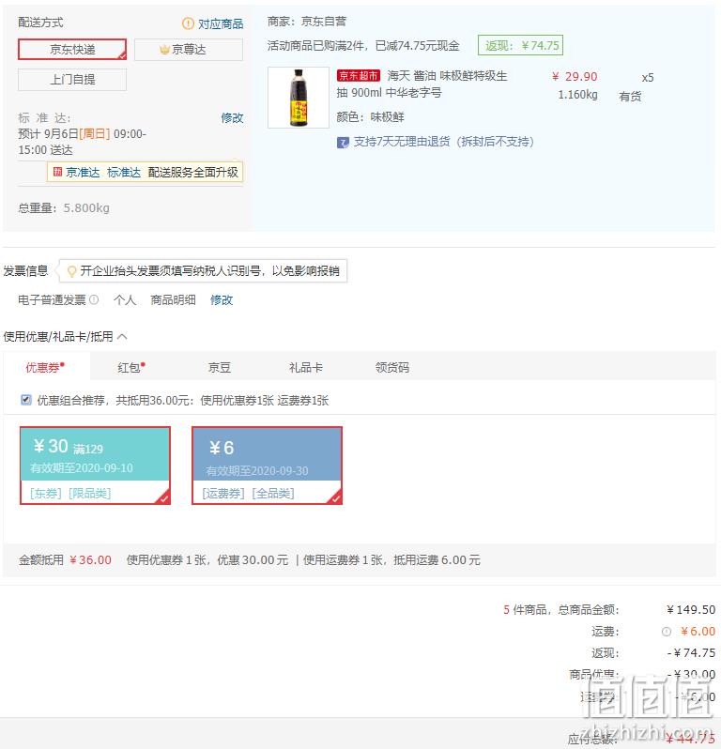
Task: Click the 有货 stock status
Action: (x=630, y=97)
